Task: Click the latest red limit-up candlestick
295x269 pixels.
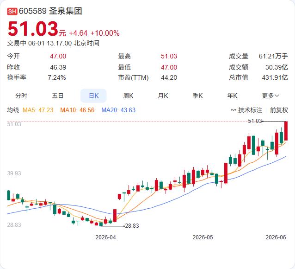Action: coord(286,131)
